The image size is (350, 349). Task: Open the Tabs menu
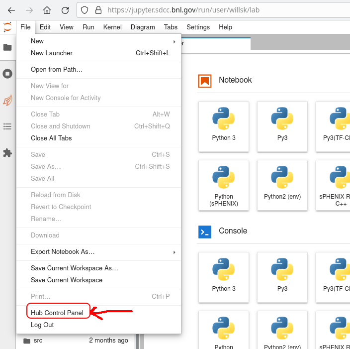(171, 27)
